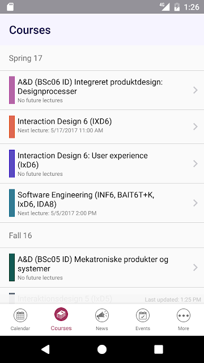The height and width of the screenshot is (363, 204).
Task: Open chevron for Mekatroniske produkter og systemer
Action: pos(195,267)
